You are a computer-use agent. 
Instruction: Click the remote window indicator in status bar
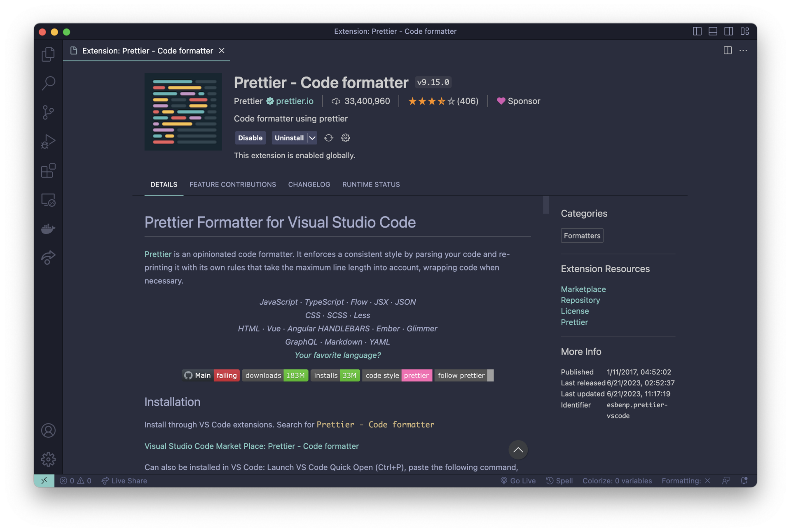point(44,481)
